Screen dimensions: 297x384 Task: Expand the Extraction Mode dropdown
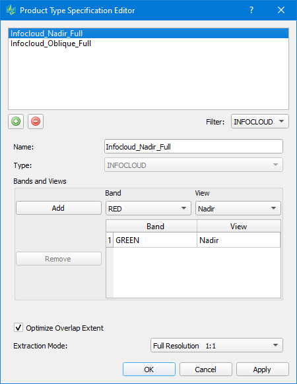[x=216, y=345]
